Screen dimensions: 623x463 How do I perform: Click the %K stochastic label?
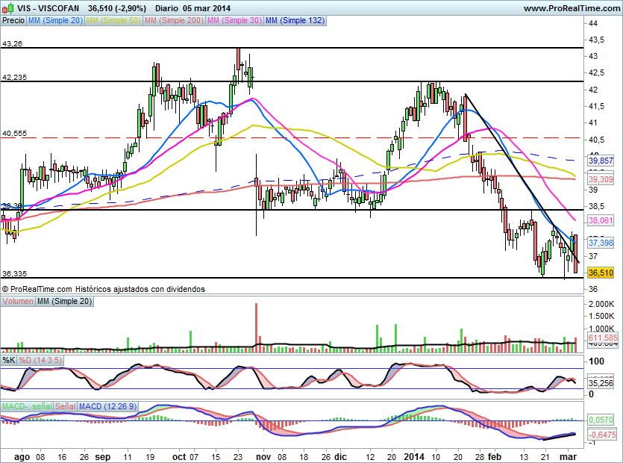click(9, 360)
